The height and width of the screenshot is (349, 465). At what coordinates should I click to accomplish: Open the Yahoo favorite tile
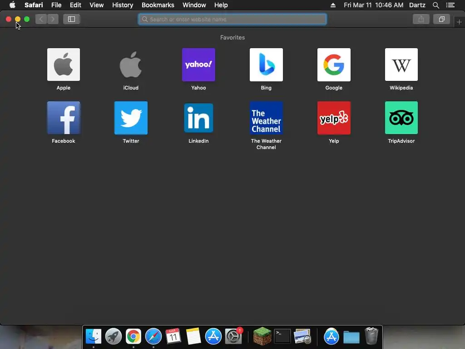tap(198, 65)
